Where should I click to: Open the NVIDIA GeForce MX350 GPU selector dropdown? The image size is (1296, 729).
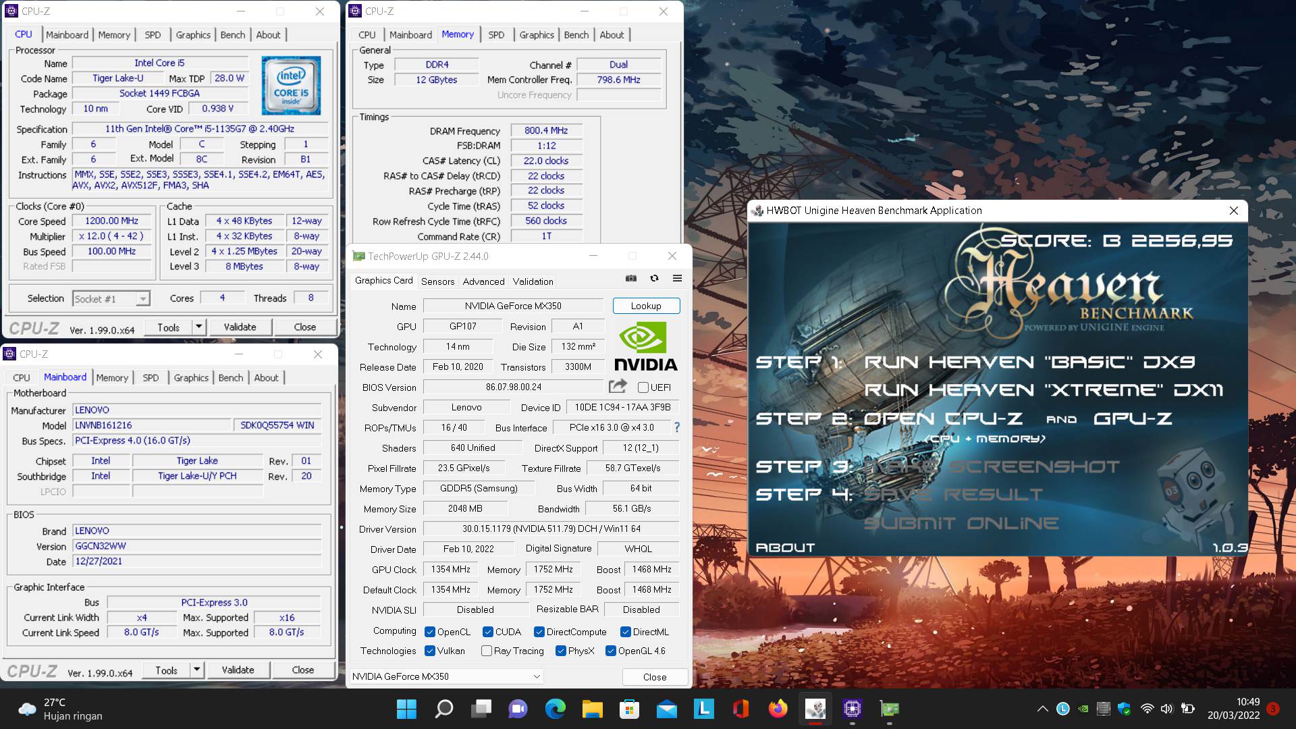[446, 676]
